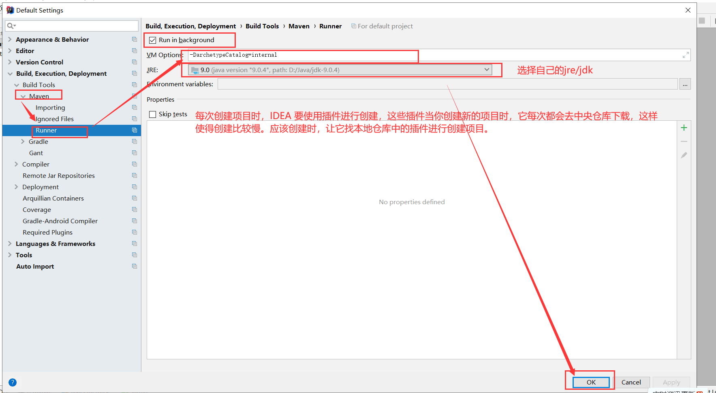This screenshot has height=393, width=716.
Task: Click project-level icon beside Deployment
Action: (135, 187)
